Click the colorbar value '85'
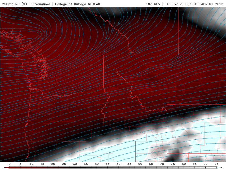 click(195, 164)
